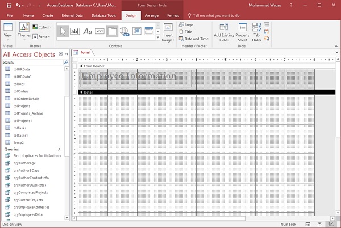Insert a hyperlink control with the globe icon
Viewport: 341px width, 228px height.
click(124, 31)
